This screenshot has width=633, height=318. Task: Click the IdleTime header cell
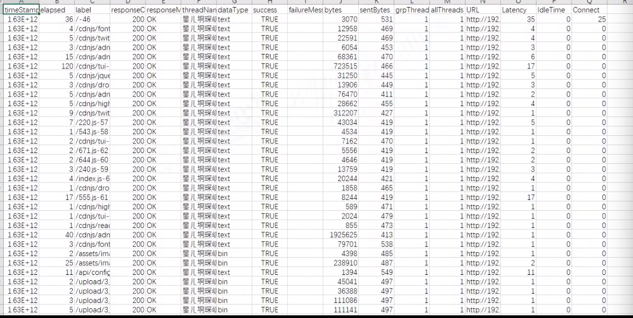(554, 10)
